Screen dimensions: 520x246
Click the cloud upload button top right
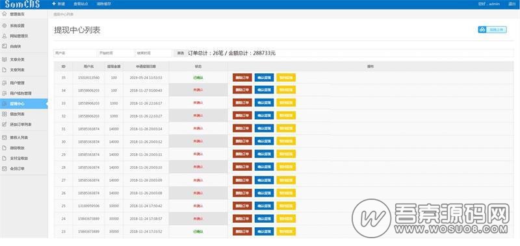point(492,30)
